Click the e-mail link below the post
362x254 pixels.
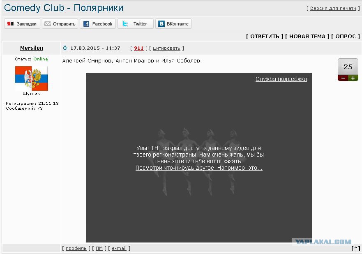point(119,249)
